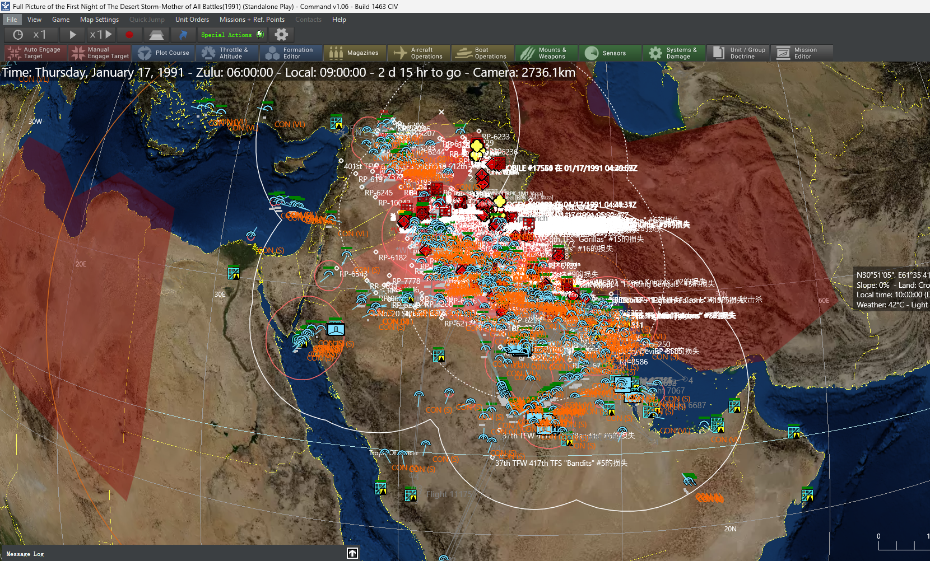
Task: Open the Unit Orders menu
Action: [192, 20]
